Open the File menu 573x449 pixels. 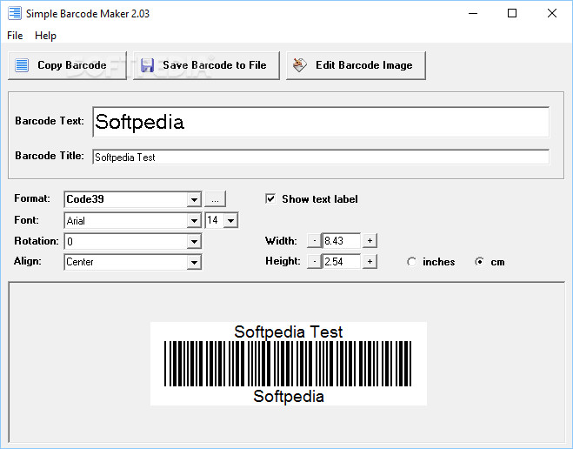[15, 36]
